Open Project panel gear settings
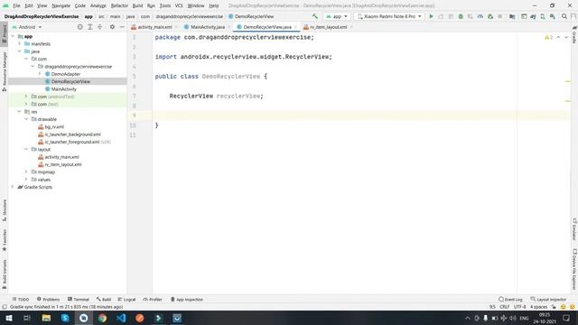 [x=112, y=27]
